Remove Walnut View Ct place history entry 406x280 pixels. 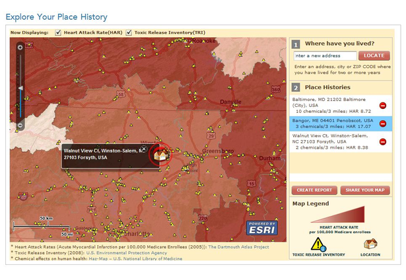coord(383,142)
